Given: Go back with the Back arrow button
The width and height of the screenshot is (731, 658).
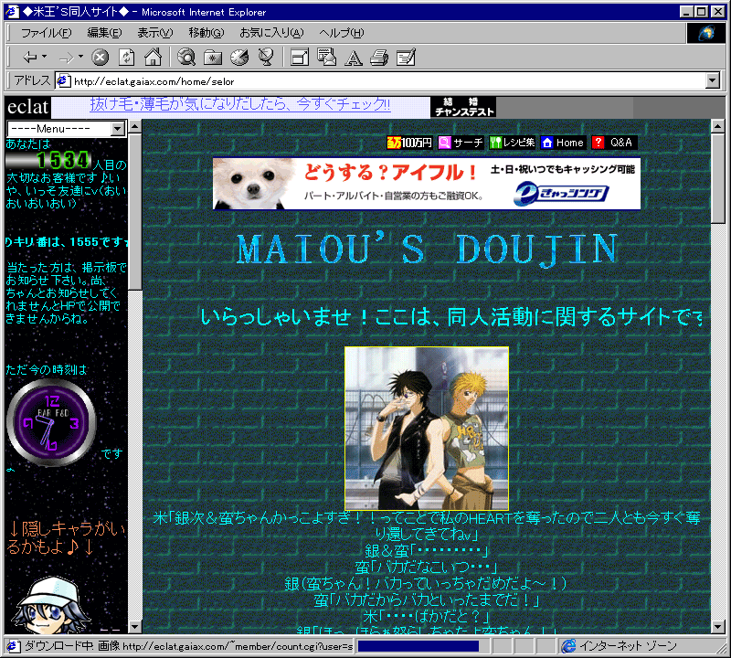Looking at the screenshot, I should point(30,58).
